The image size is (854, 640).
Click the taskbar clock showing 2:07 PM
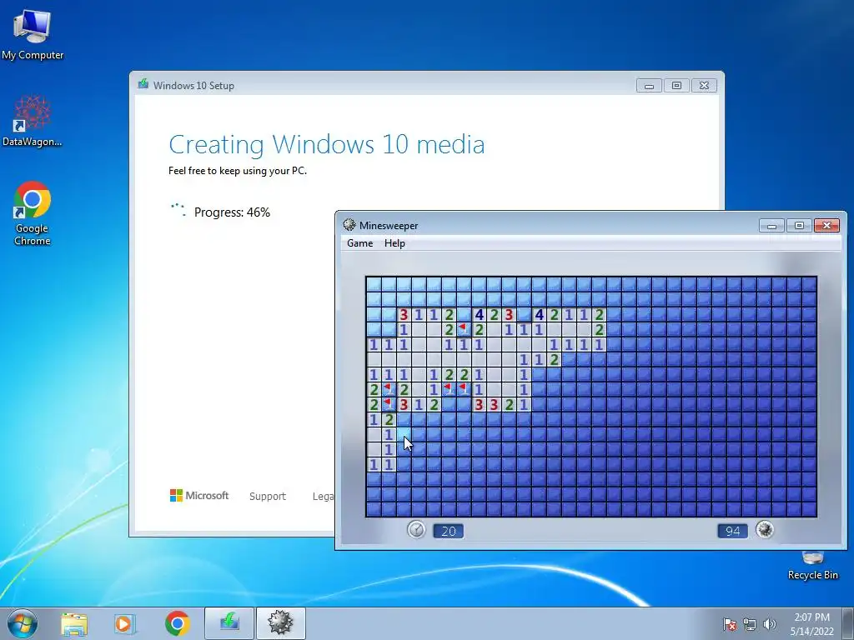[x=811, y=624]
